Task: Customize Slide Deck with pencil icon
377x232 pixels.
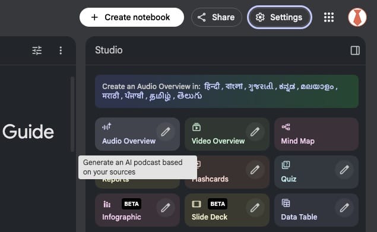Action: 255,208
